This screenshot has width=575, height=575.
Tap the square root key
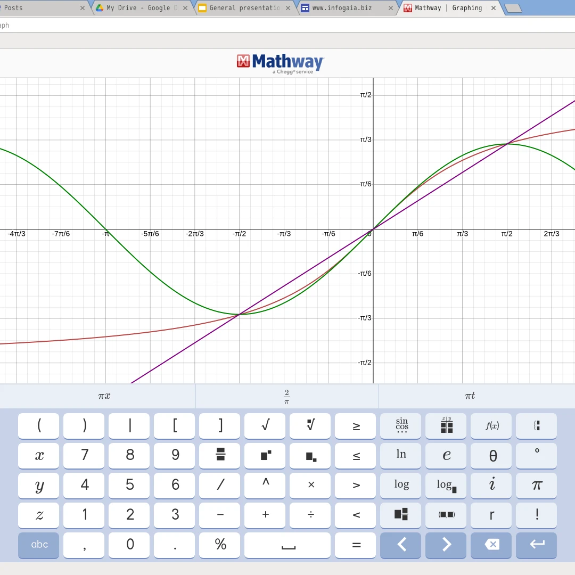(265, 426)
